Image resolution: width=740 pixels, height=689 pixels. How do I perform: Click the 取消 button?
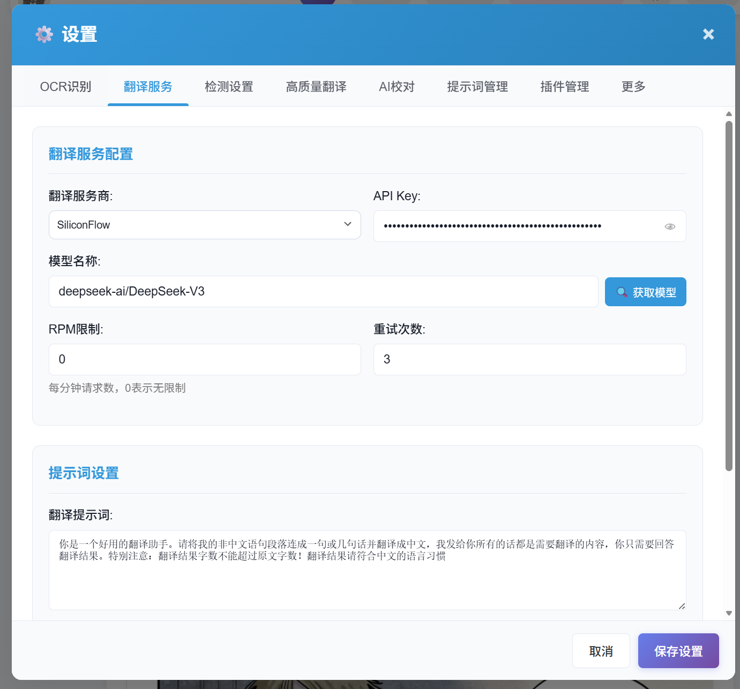[601, 650]
